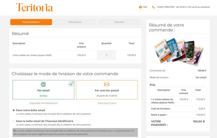Choose the 'Par courrier postal' delivery option

(107, 90)
